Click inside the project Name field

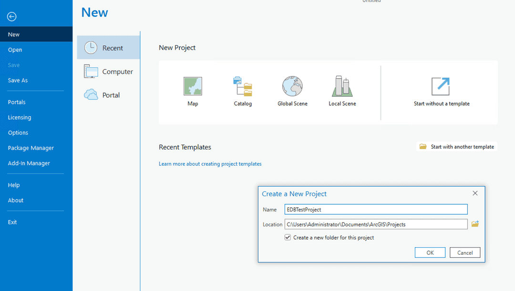376,209
